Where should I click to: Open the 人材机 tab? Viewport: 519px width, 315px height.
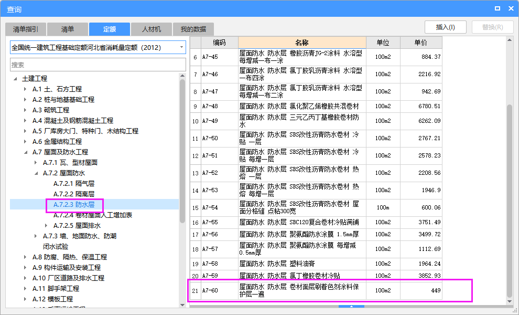[x=152, y=29]
